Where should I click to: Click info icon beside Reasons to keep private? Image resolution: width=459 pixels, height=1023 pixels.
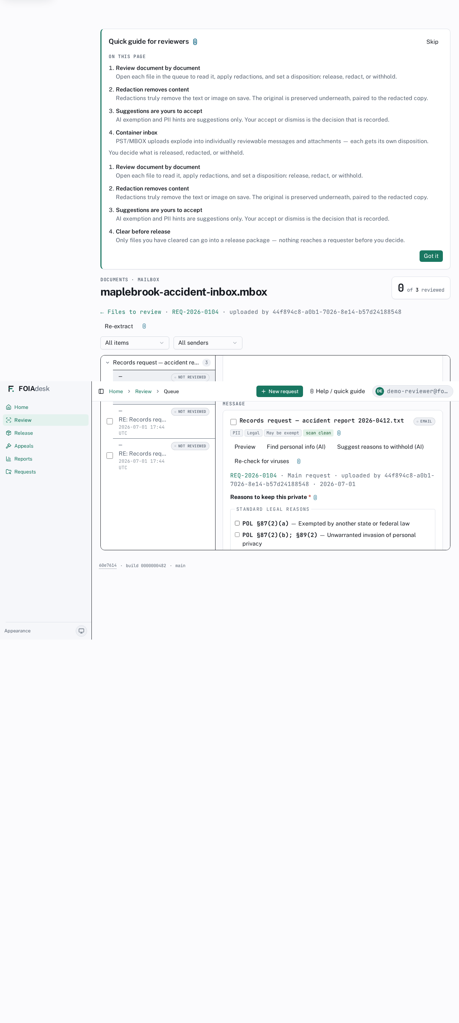(315, 497)
